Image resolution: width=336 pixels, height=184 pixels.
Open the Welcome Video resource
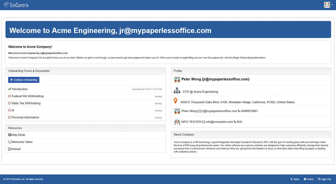[x=22, y=142]
